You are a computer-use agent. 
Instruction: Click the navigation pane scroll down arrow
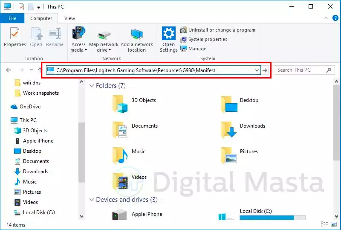point(81,216)
